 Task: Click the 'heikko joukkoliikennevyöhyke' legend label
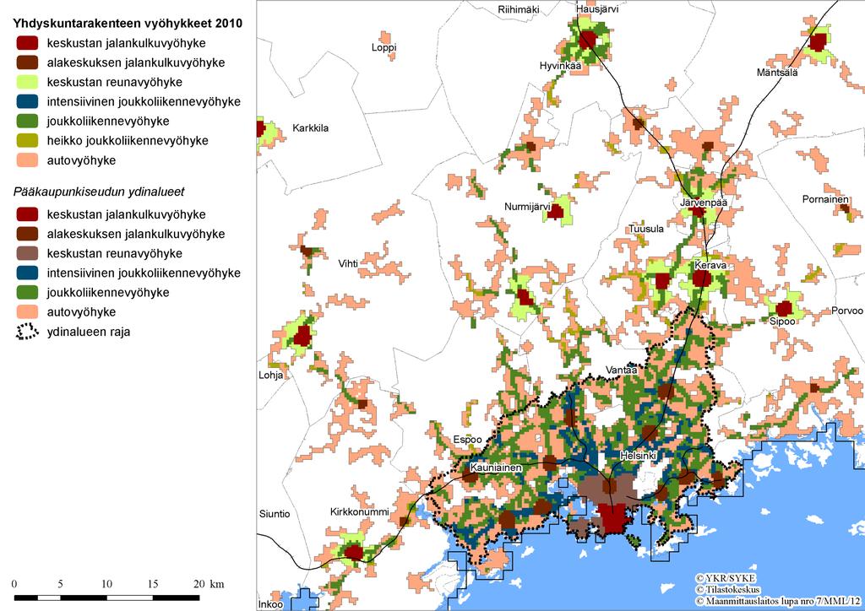[128, 141]
